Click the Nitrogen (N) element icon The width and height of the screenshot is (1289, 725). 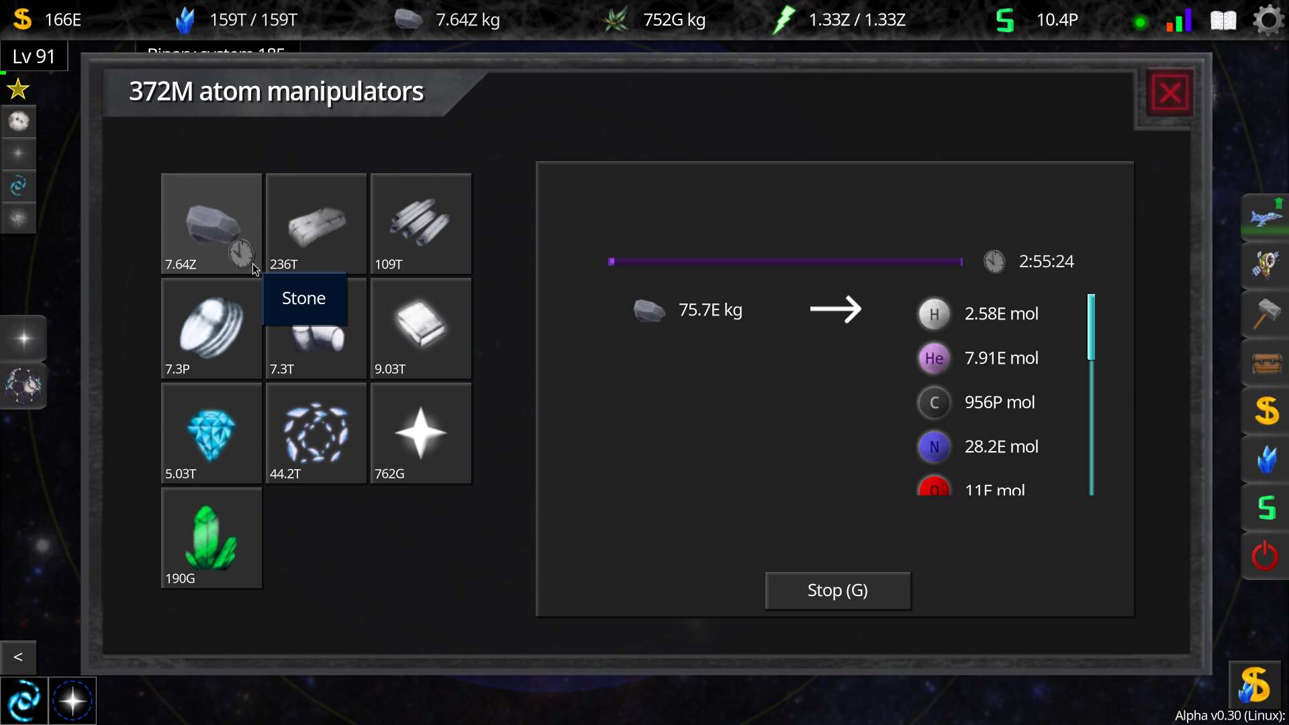click(934, 447)
